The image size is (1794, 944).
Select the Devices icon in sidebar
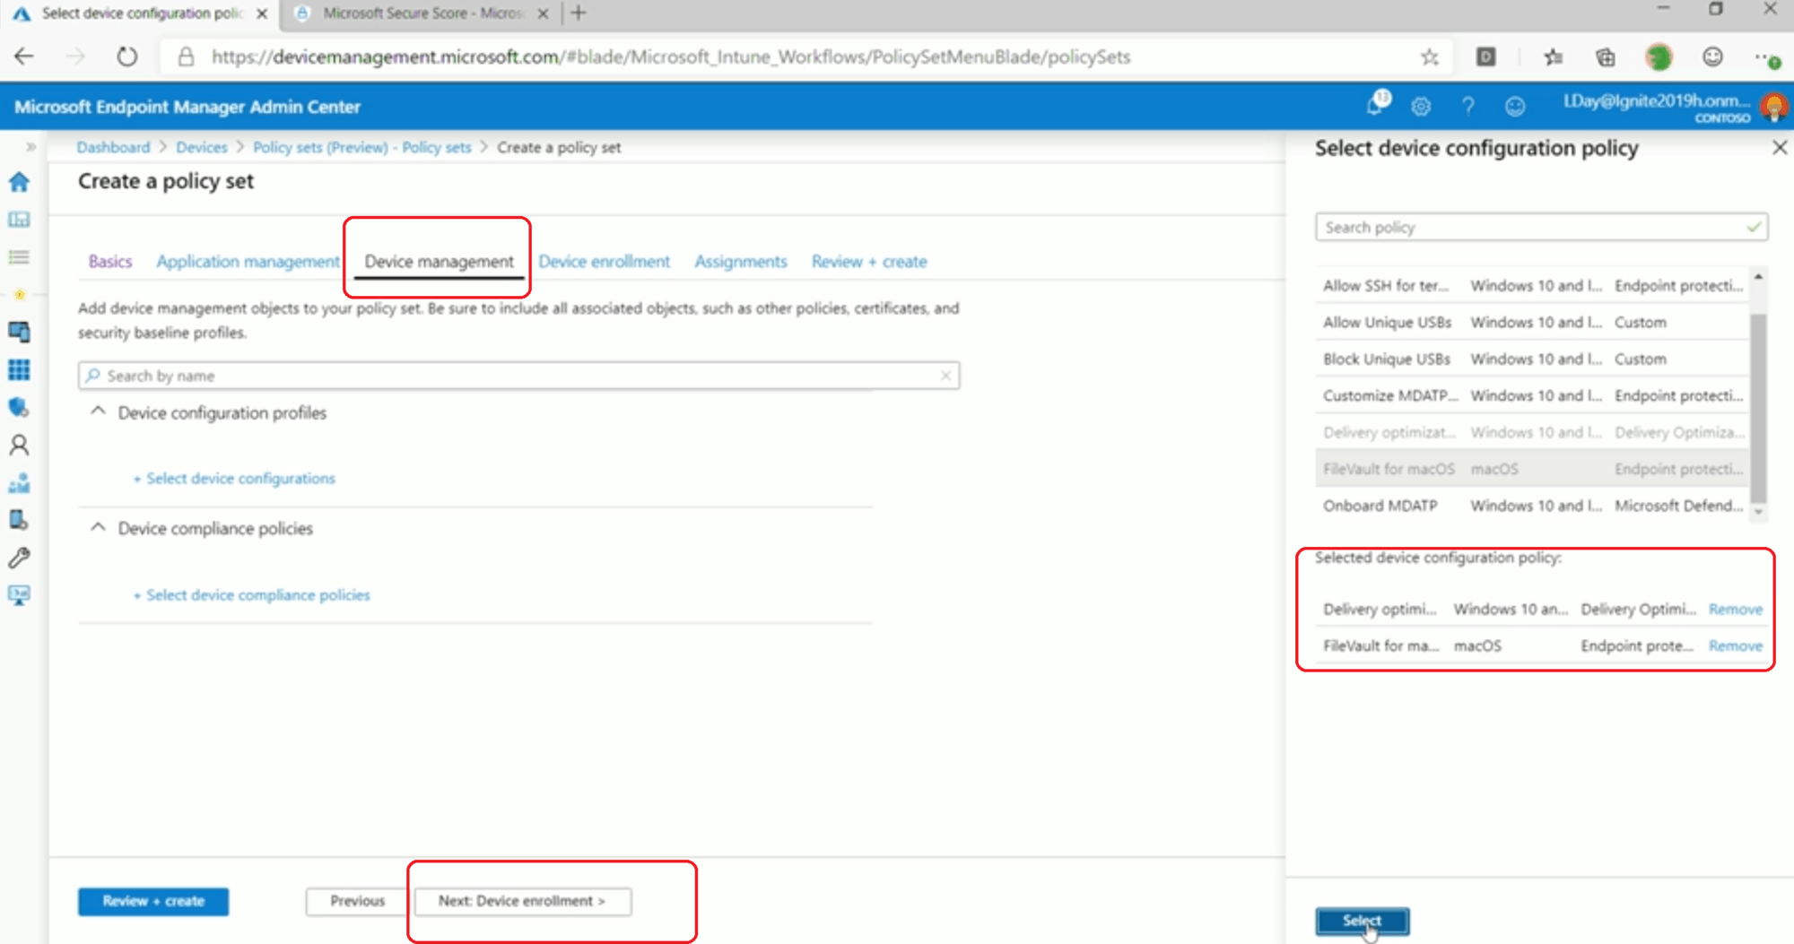[x=20, y=332]
